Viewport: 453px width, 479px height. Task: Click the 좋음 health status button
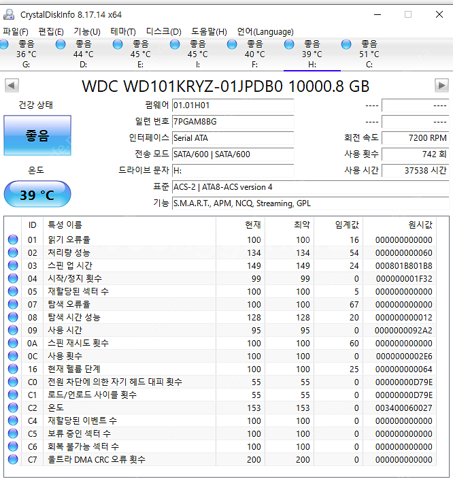coord(37,135)
